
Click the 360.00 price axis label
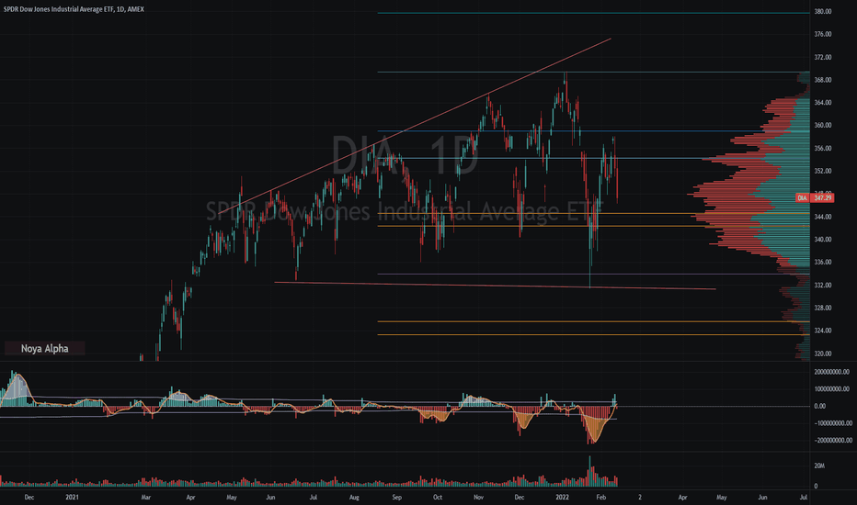(823, 125)
